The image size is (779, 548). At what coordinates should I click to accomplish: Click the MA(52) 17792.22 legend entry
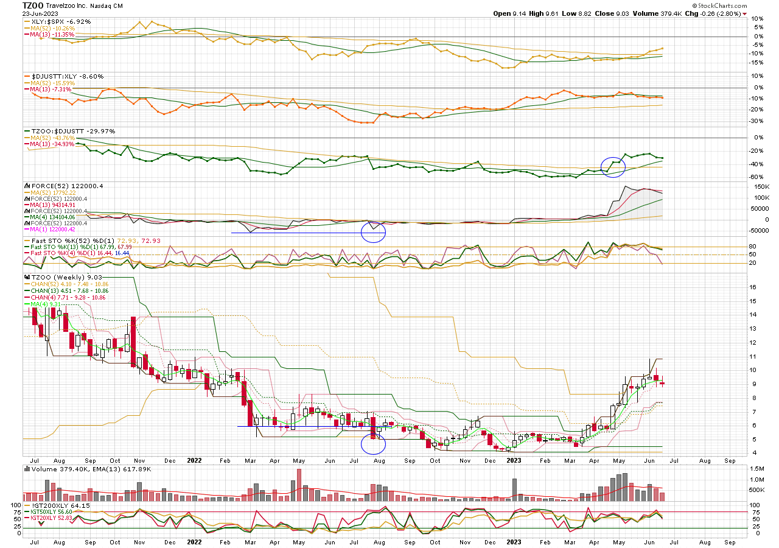53,192
